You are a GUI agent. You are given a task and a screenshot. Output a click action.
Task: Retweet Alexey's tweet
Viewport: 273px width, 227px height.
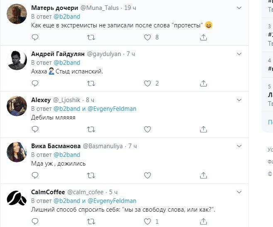91,129
